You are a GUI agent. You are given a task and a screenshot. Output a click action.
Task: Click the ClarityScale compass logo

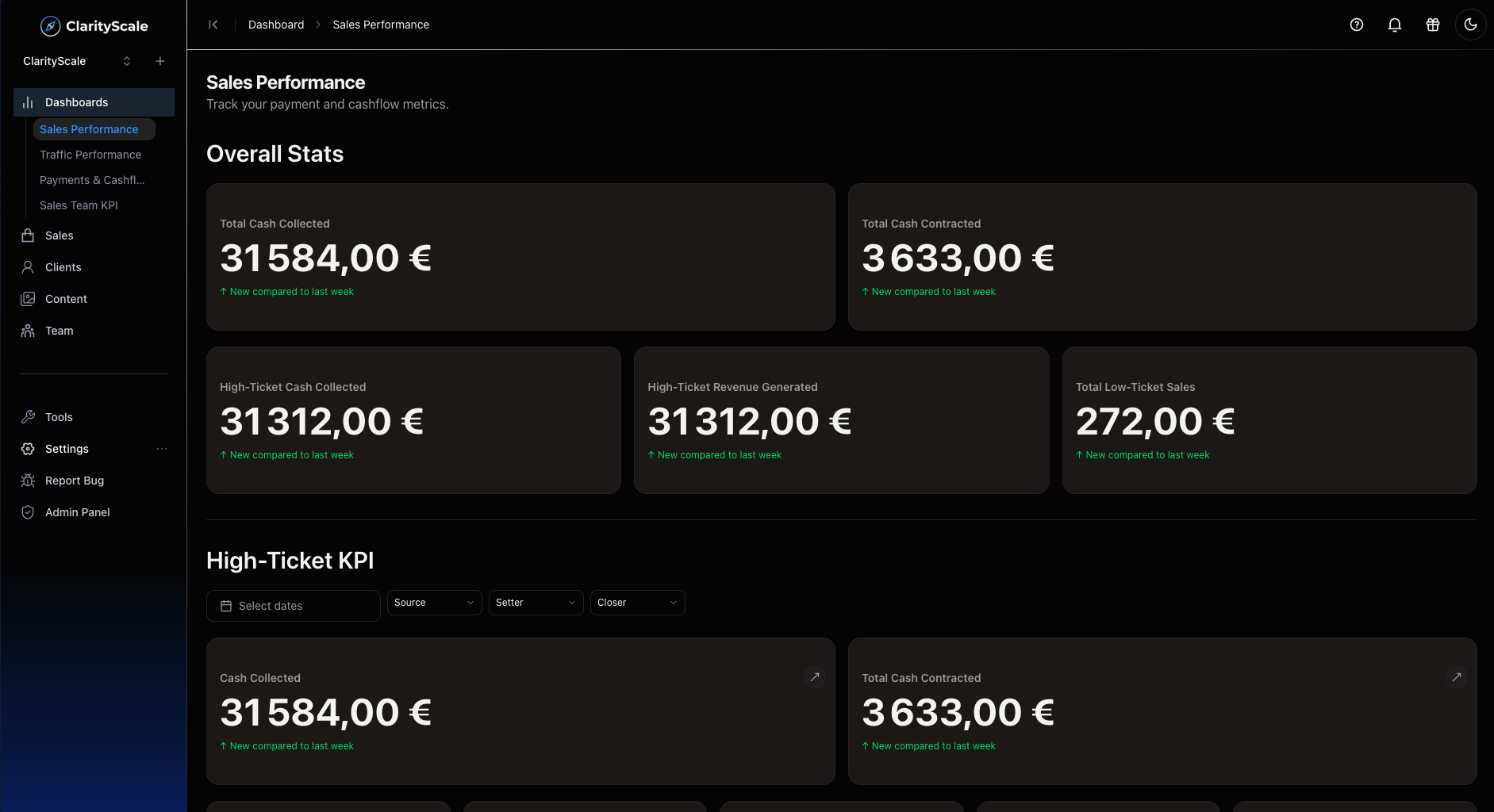pos(51,25)
